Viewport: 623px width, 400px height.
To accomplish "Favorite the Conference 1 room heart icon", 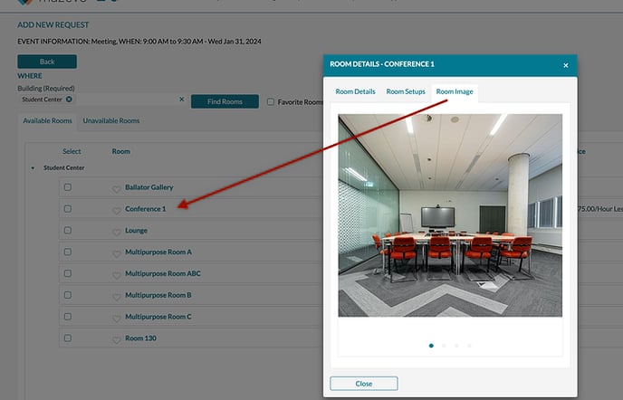I will (x=117, y=211).
